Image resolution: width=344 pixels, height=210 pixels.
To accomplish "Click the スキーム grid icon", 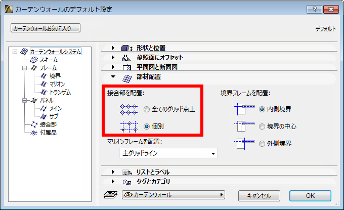I will (x=34, y=60).
